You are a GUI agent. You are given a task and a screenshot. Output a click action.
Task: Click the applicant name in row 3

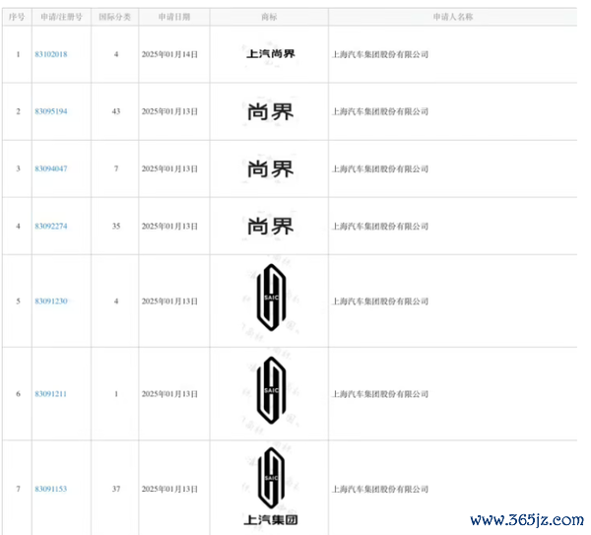pos(380,168)
